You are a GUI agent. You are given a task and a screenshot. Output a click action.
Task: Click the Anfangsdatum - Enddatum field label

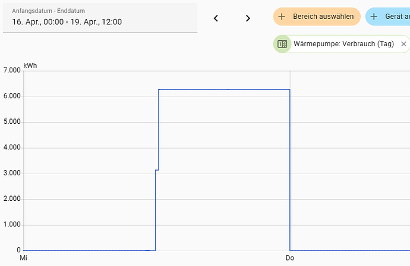(48, 11)
